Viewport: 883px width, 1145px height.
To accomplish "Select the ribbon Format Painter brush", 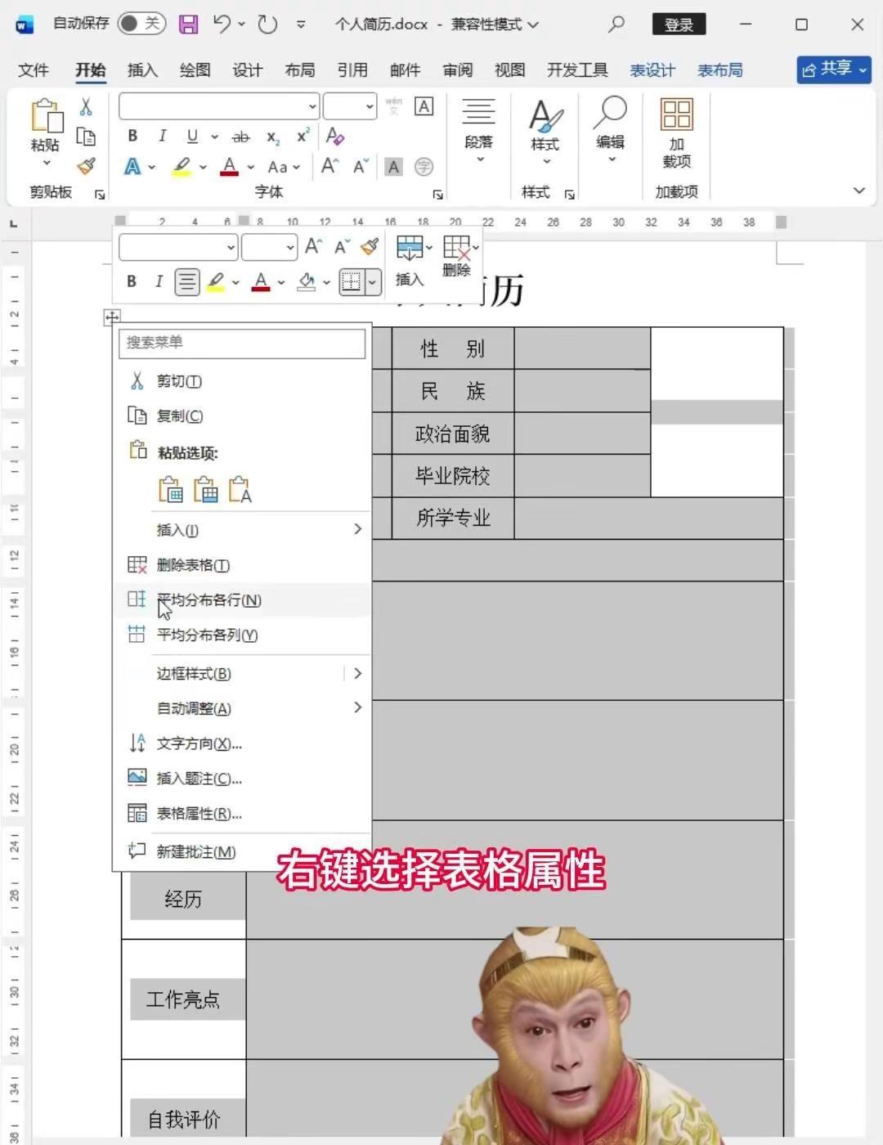I will (86, 167).
